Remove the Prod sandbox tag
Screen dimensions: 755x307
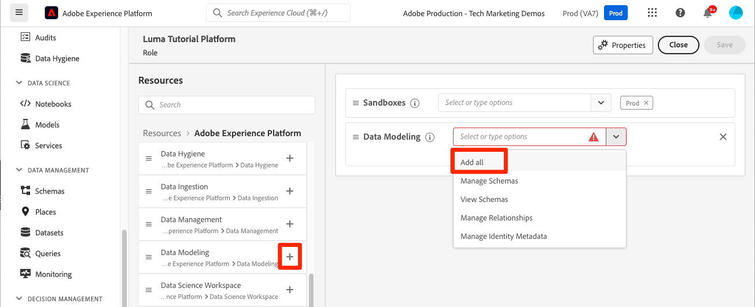click(x=646, y=103)
